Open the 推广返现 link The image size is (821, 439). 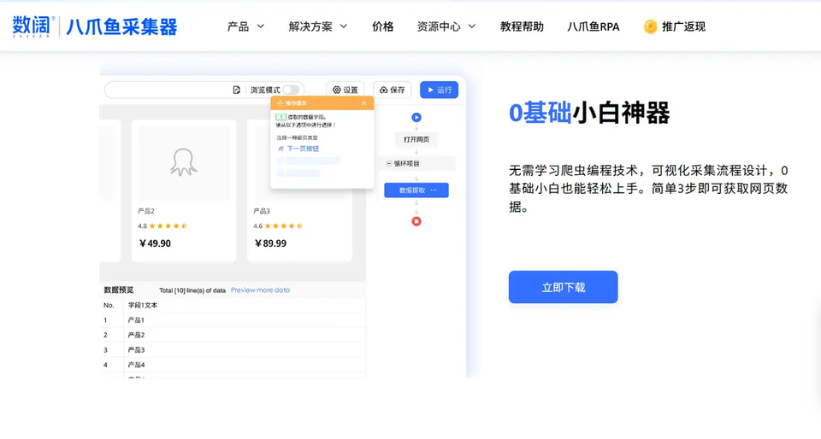point(683,26)
